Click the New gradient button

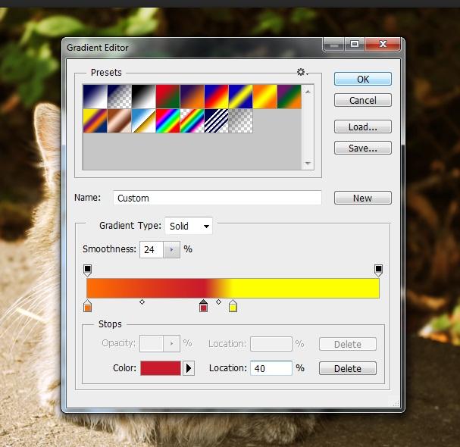pyautogui.click(x=362, y=198)
